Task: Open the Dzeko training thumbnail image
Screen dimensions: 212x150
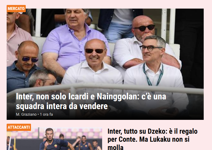Action: coord(54,139)
